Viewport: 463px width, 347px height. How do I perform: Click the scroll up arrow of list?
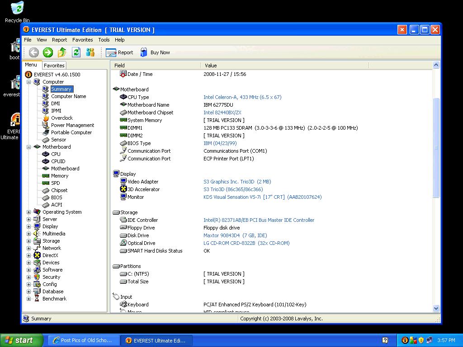pos(436,65)
